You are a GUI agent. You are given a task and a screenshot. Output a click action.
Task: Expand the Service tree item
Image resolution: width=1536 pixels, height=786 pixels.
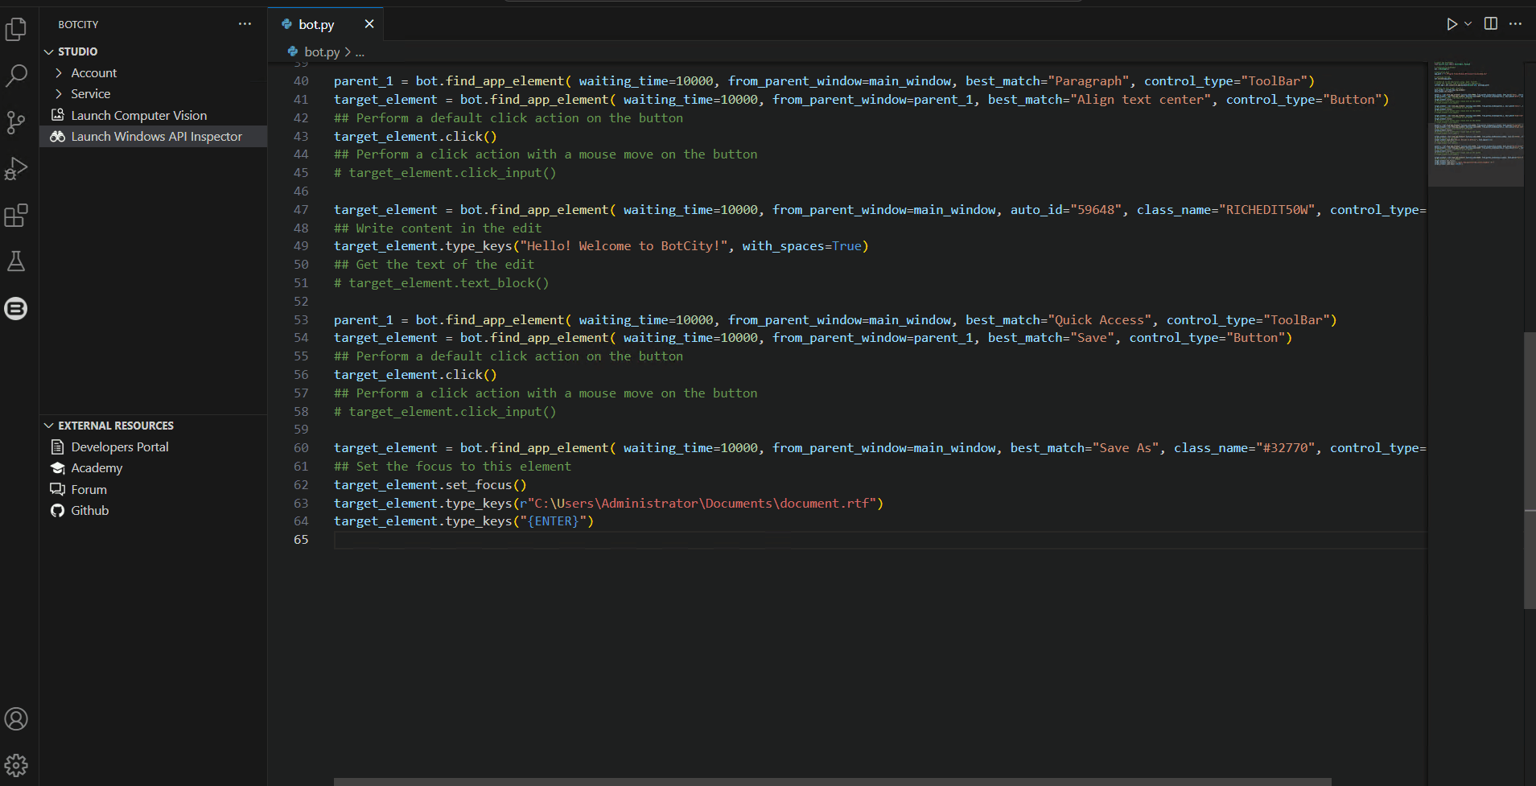[153, 94]
